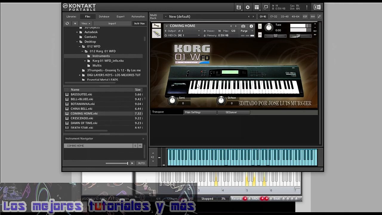Open Kontakt options gear

(x=248, y=7)
